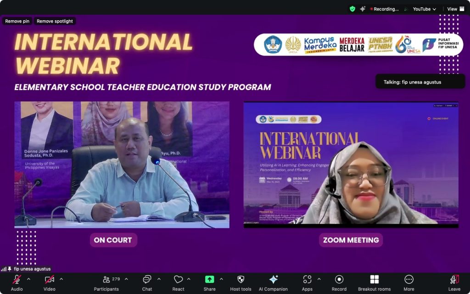The width and height of the screenshot is (470, 294).
Task: Open the More options menu
Action: tap(408, 280)
